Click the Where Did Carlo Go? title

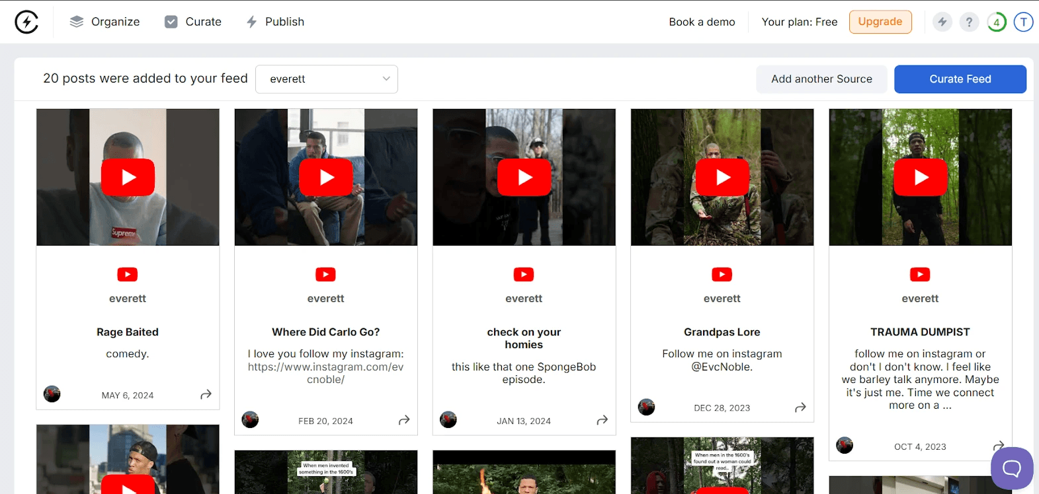(x=326, y=332)
